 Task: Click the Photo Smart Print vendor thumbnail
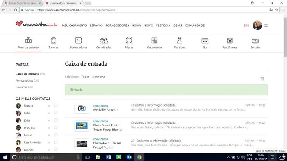point(82,126)
